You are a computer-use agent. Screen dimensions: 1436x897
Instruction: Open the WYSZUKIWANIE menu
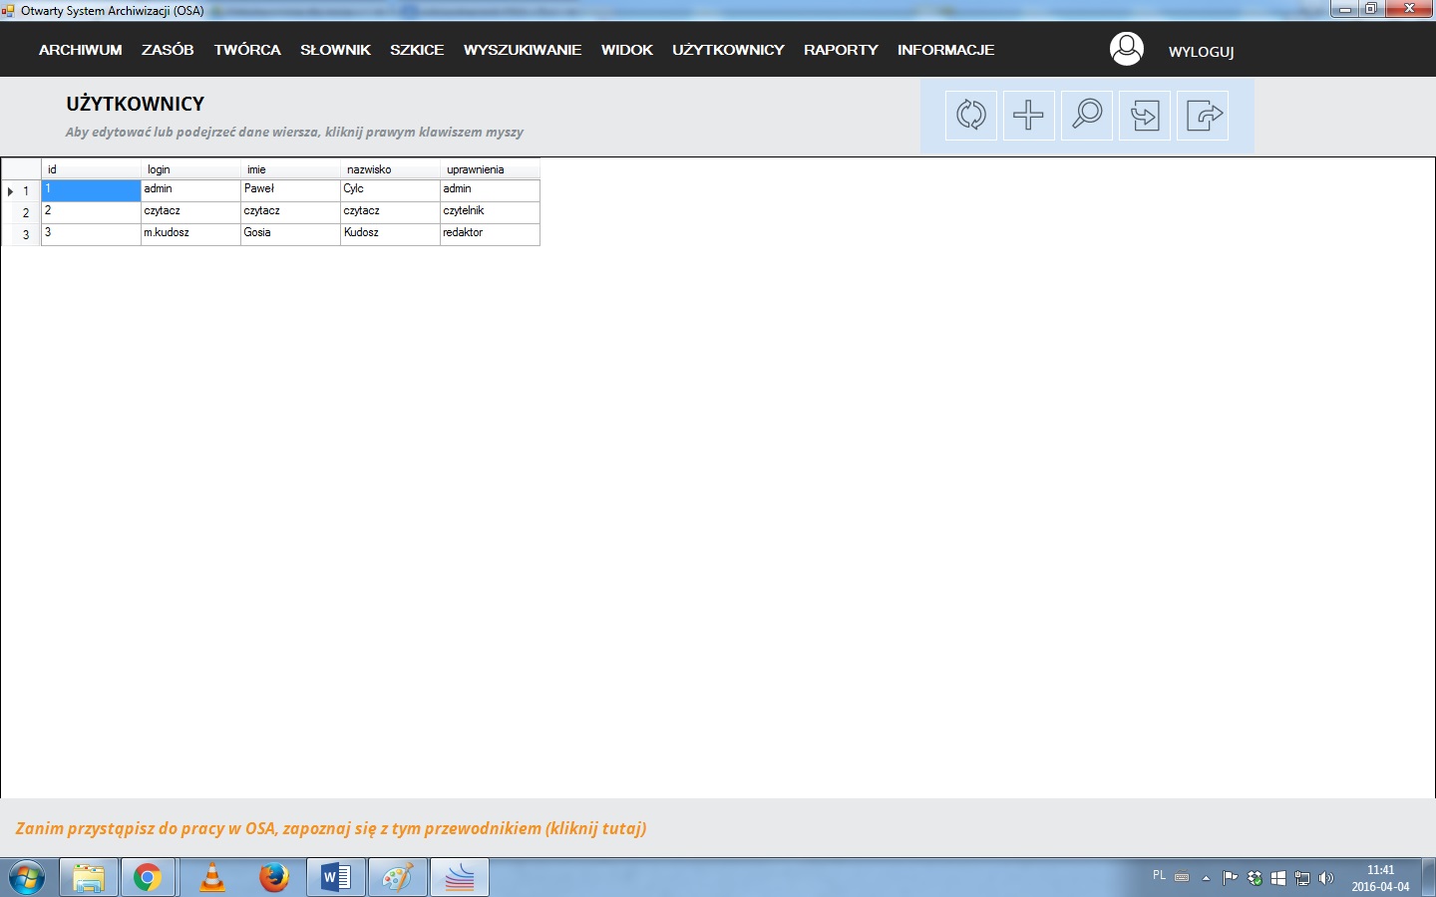coord(523,50)
